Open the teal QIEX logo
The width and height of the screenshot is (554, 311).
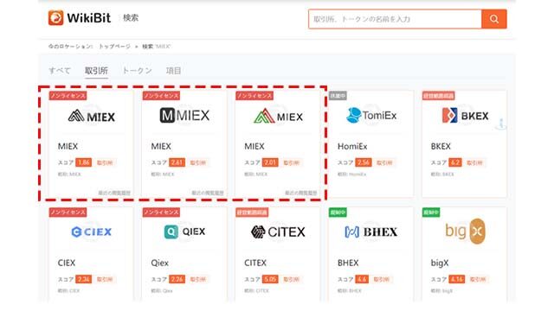click(x=184, y=232)
